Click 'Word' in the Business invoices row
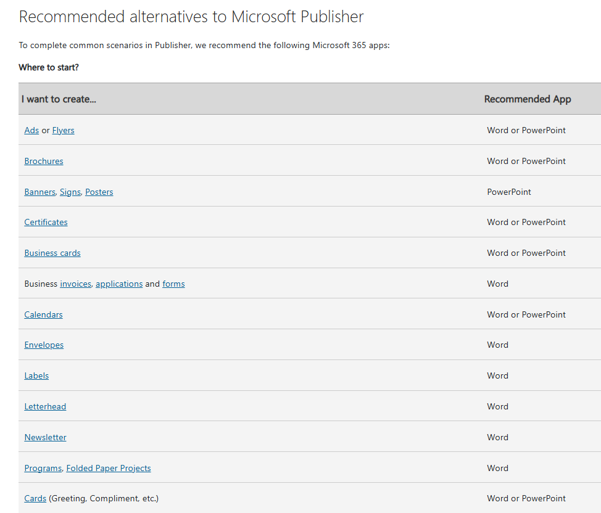The image size is (601, 513). coord(497,284)
